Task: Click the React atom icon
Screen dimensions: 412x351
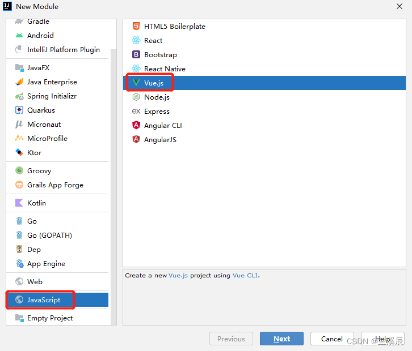Action: [136, 40]
